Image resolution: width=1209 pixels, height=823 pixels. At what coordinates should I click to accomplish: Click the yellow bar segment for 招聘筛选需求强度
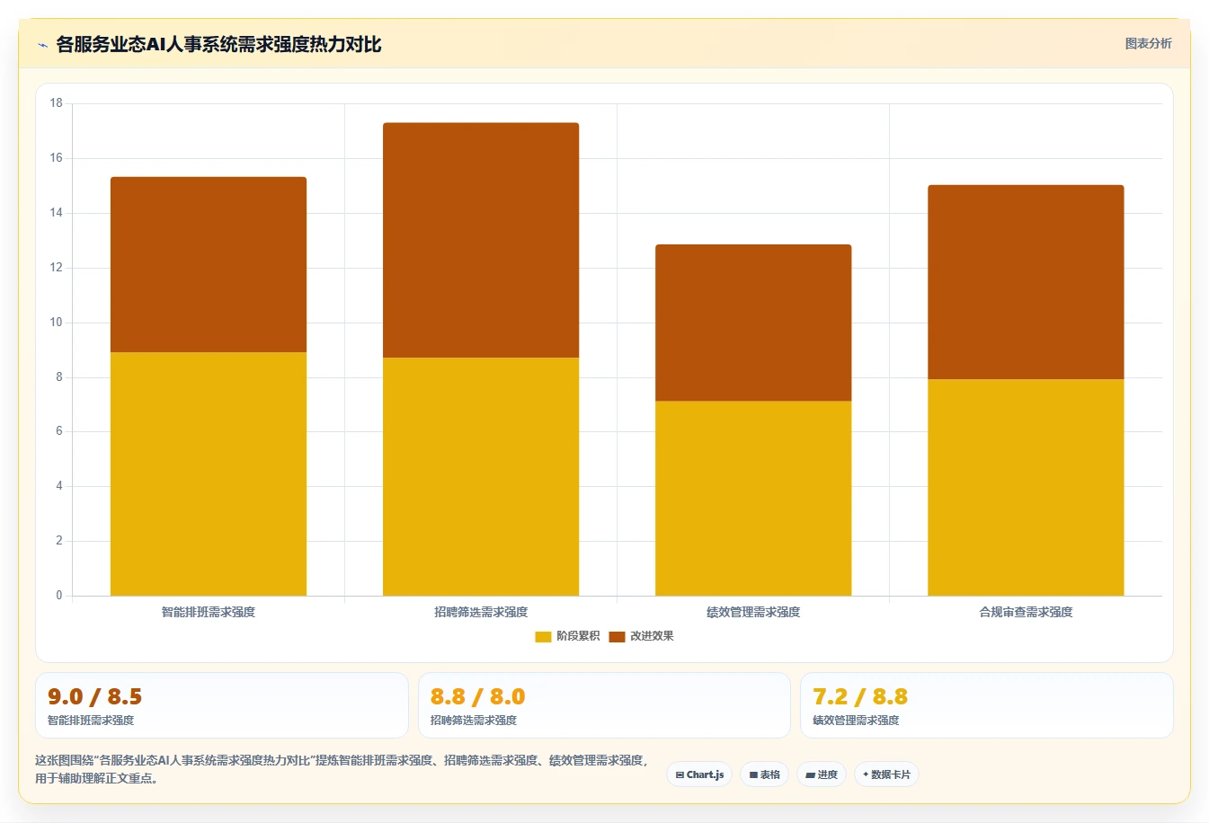tap(481, 476)
